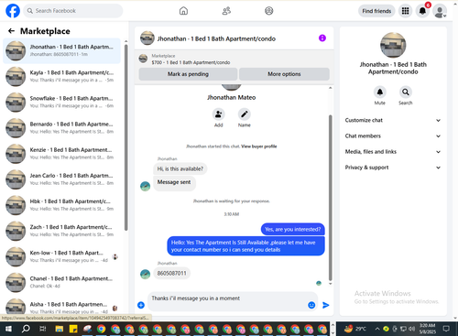The width and height of the screenshot is (458, 336).
Task: Click the Jhonathan Mateo name
Action: (x=231, y=97)
